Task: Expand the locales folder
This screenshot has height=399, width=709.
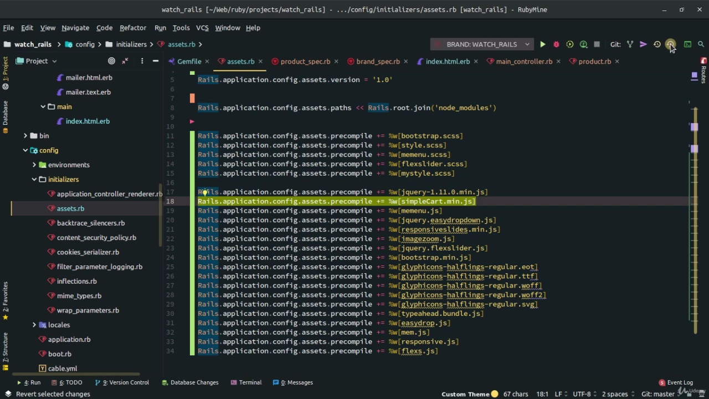Action: (34, 325)
